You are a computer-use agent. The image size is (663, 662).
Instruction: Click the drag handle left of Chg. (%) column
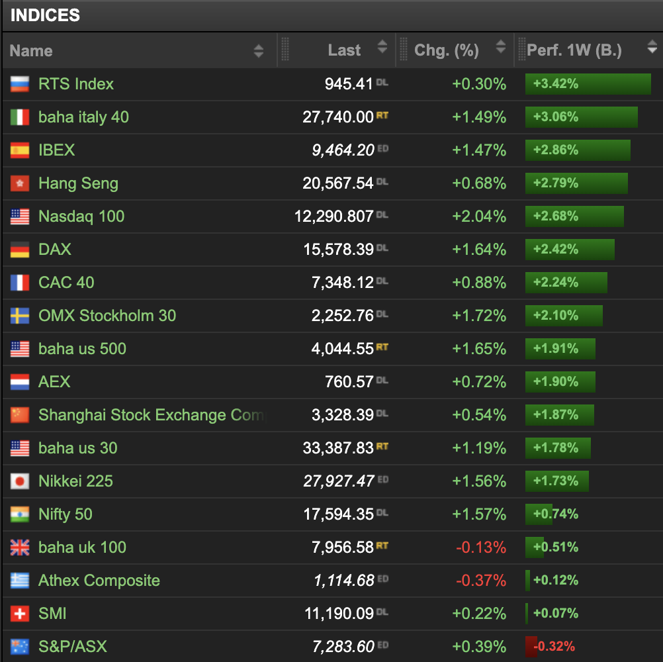[x=403, y=50]
